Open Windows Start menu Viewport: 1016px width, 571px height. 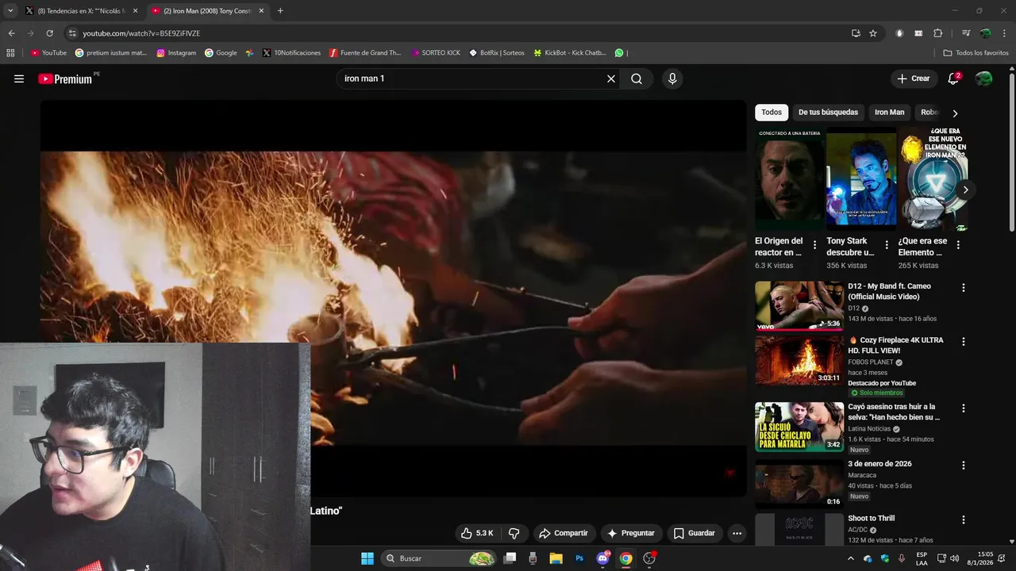[368, 558]
